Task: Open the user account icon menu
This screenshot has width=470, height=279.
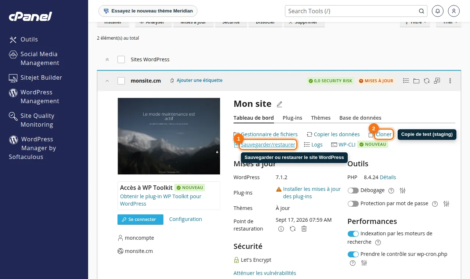Action: pyautogui.click(x=454, y=11)
